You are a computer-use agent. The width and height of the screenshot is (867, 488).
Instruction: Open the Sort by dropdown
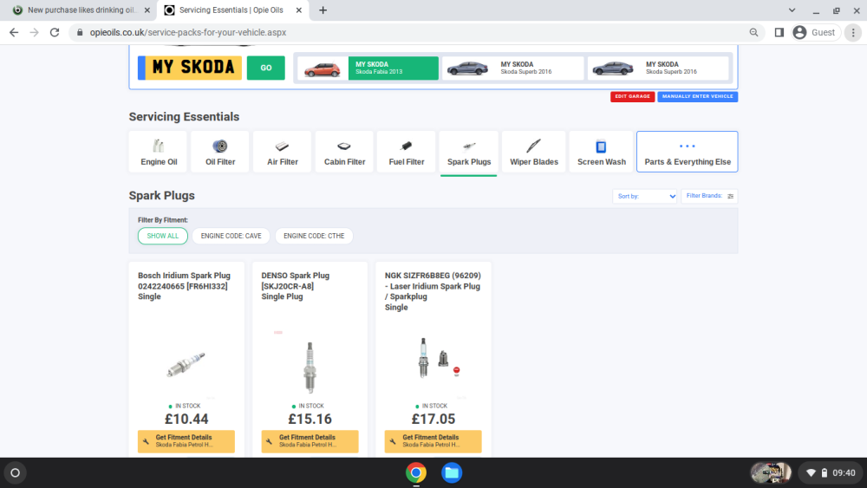click(645, 196)
